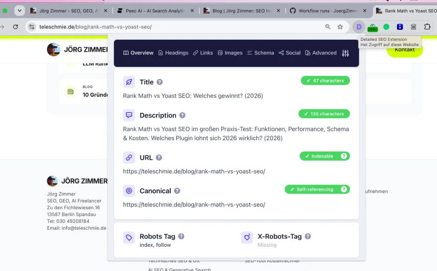Click the green circle extension icon
The height and width of the screenshot is (271, 437).
point(386,27)
